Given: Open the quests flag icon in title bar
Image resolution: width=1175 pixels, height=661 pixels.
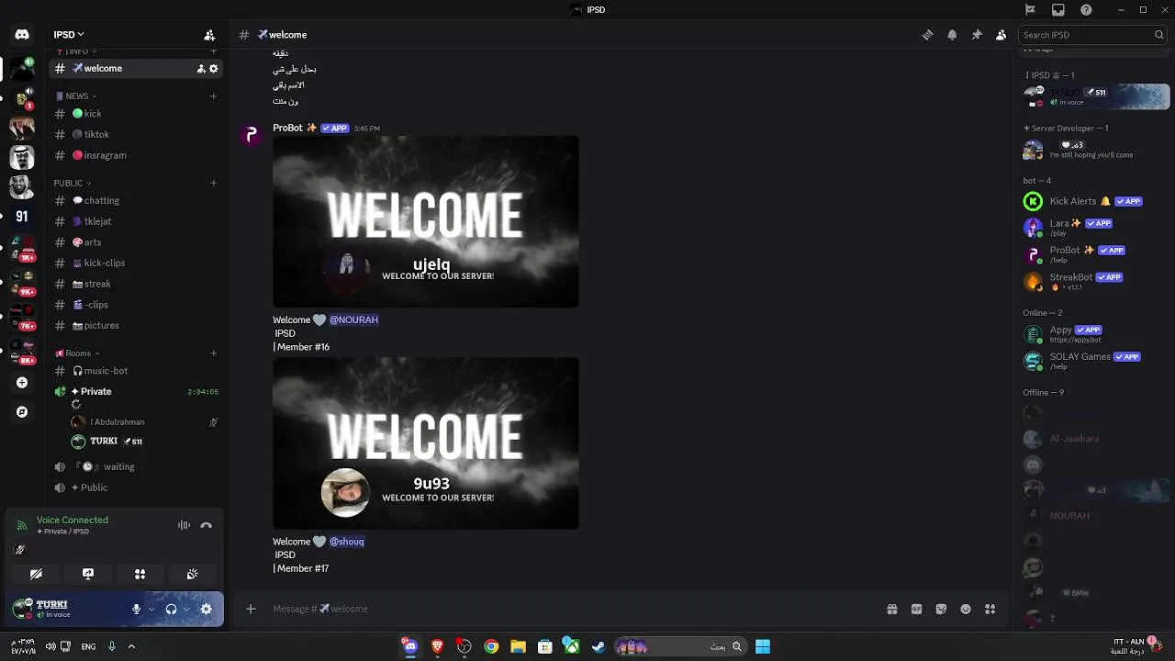Looking at the screenshot, I should pos(1030,9).
